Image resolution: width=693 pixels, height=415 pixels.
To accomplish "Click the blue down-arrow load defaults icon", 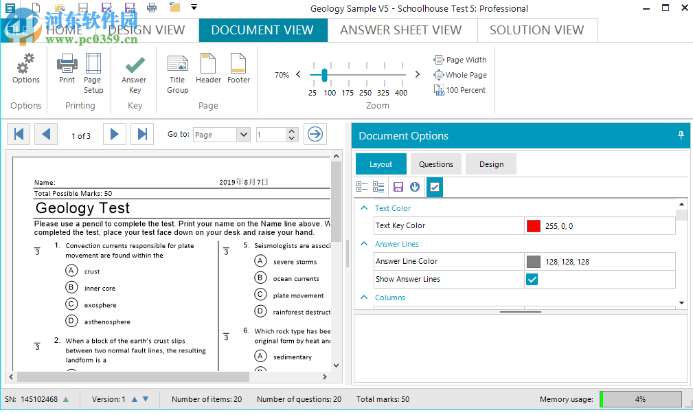I will [415, 187].
